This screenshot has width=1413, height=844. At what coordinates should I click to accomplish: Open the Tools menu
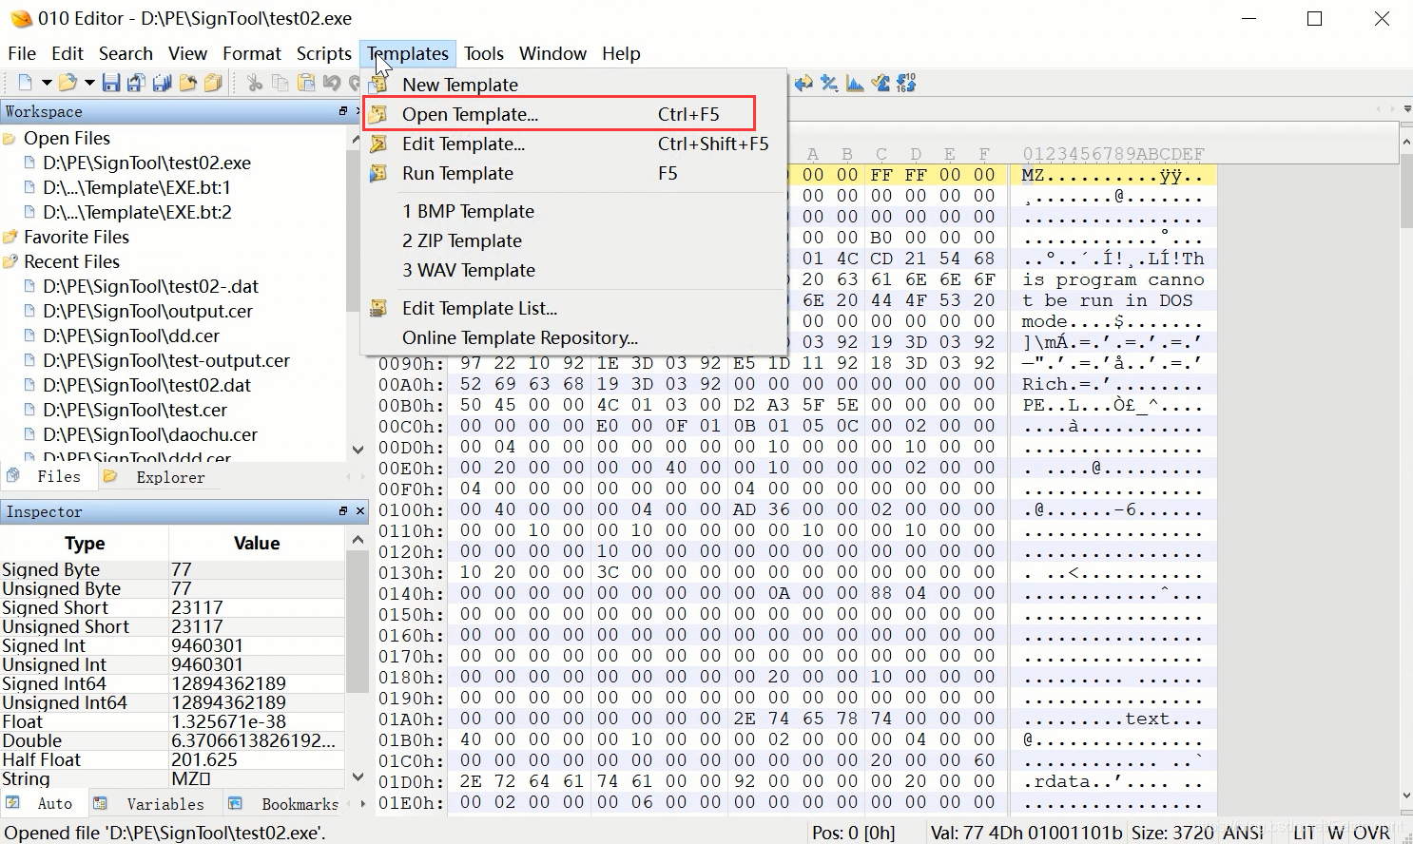(484, 53)
